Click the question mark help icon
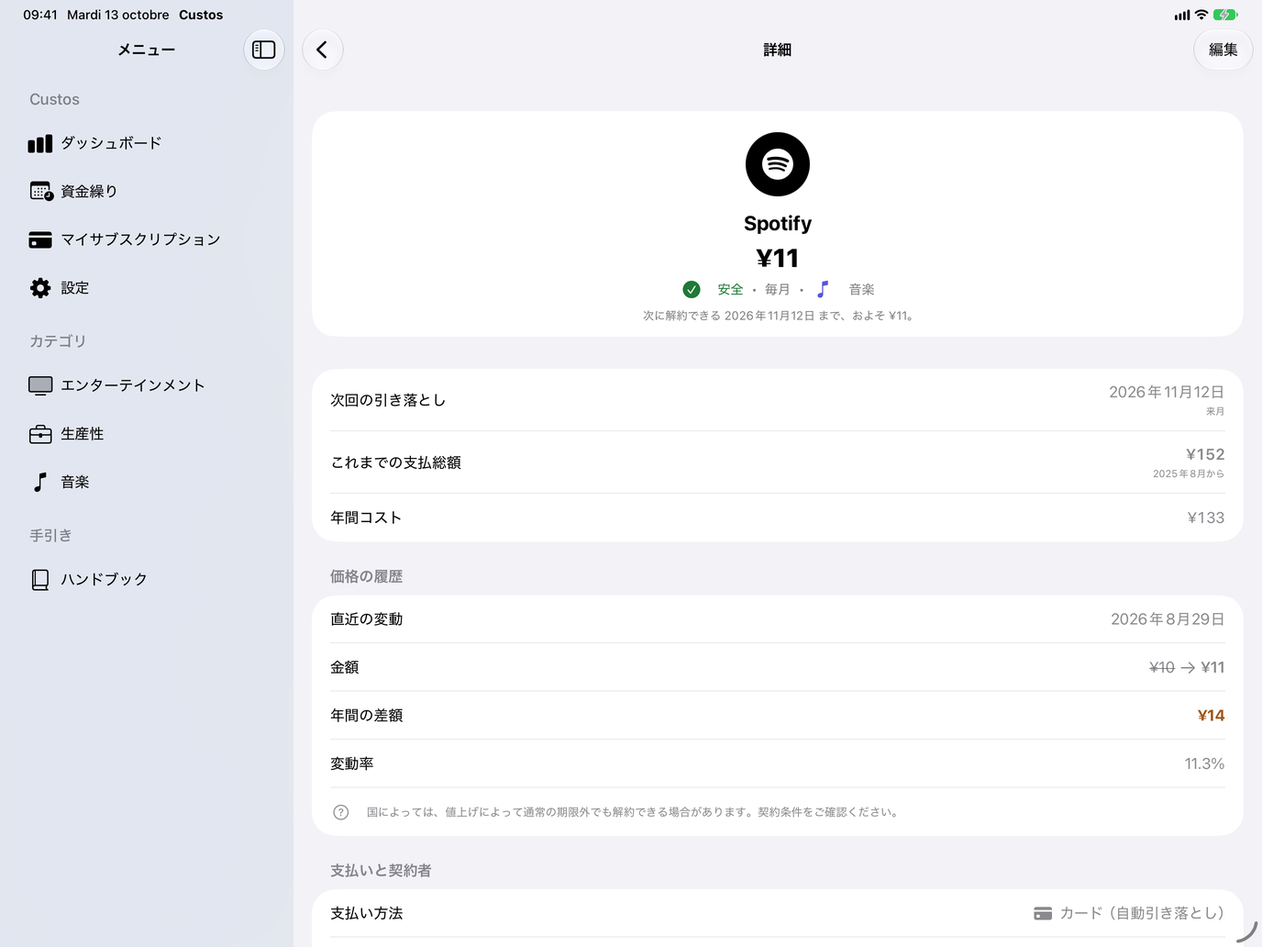This screenshot has width=1262, height=947. (341, 812)
